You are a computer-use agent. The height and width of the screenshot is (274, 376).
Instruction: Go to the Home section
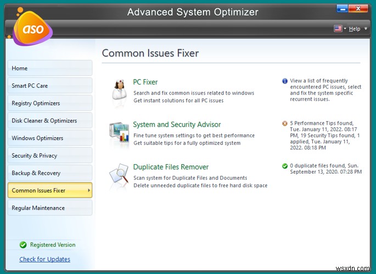click(x=50, y=68)
